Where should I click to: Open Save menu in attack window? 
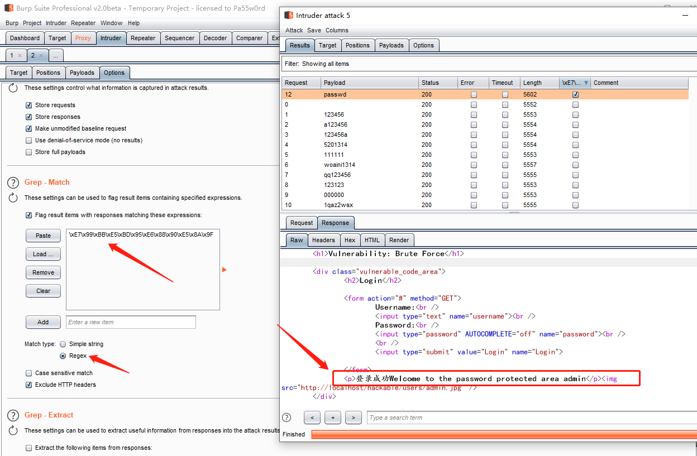(x=314, y=30)
